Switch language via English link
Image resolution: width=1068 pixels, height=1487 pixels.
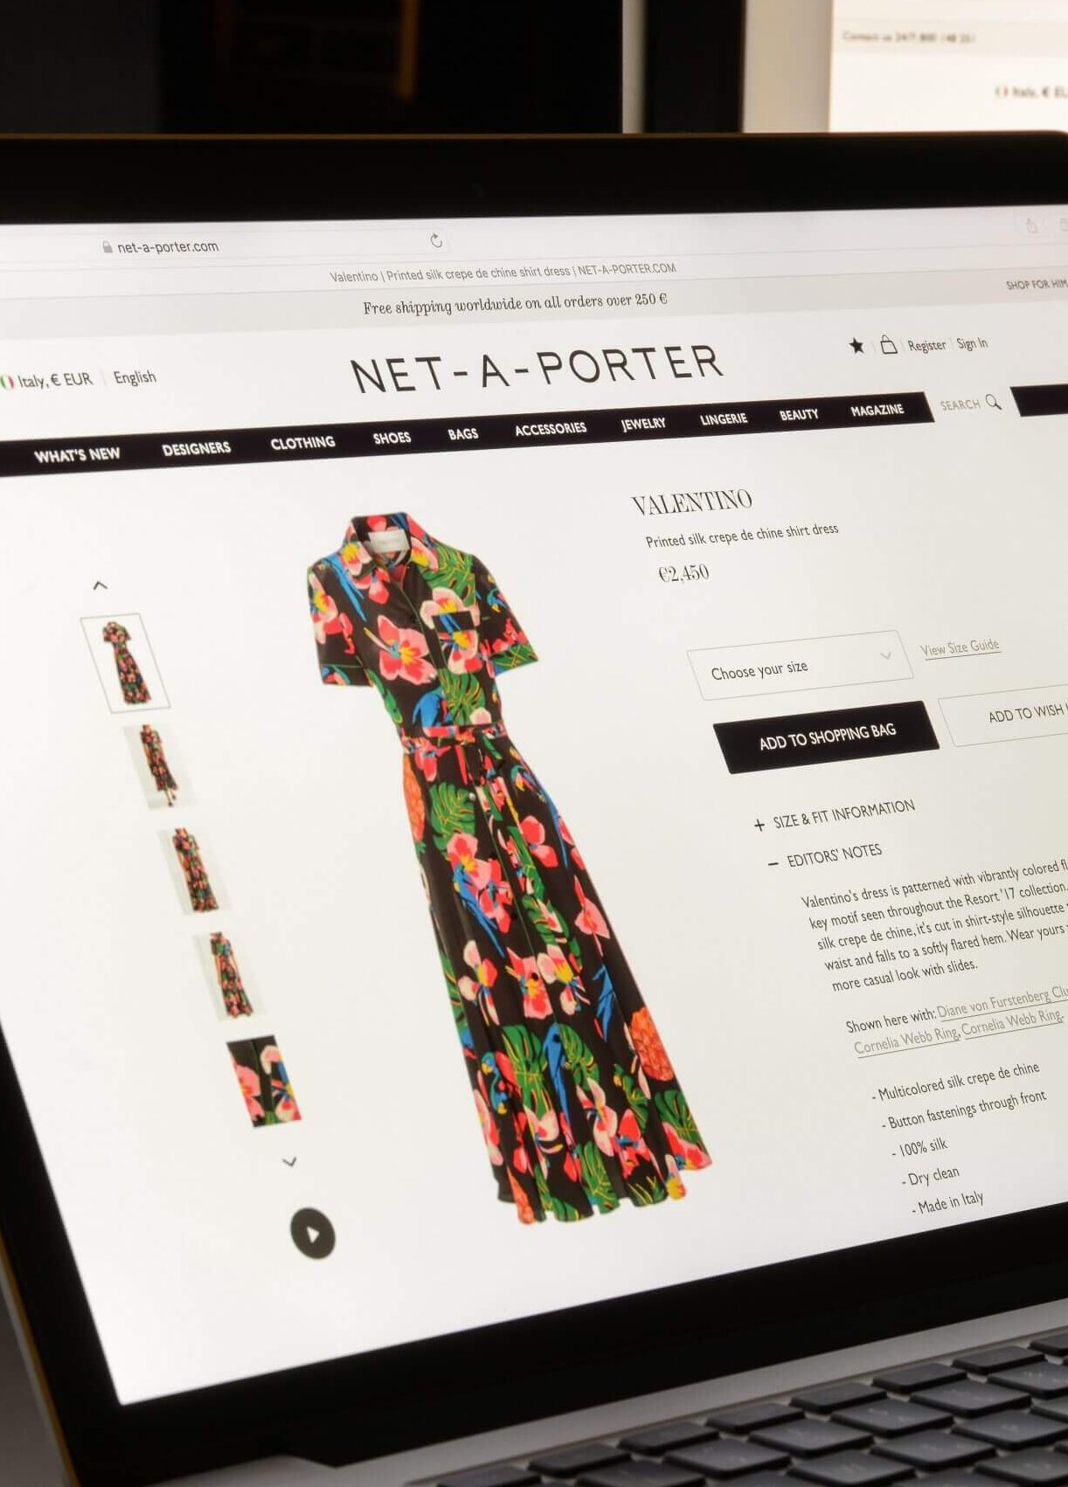[x=135, y=377]
